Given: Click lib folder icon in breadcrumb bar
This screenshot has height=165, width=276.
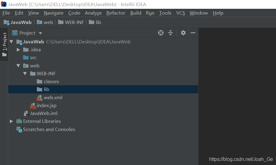Looking at the screenshot, I should [91, 22].
